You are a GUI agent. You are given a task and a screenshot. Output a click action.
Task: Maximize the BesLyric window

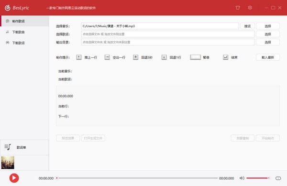tap(273, 8)
